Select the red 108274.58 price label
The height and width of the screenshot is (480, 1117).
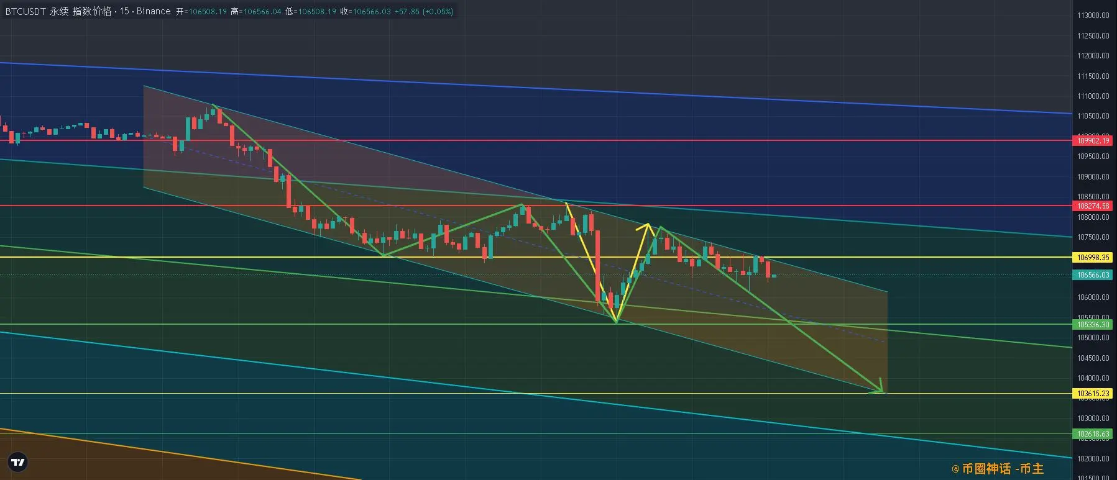click(1093, 206)
